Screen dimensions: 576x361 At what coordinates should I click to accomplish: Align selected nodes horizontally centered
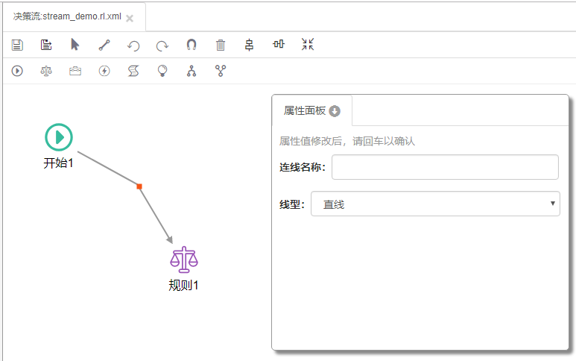pos(279,45)
